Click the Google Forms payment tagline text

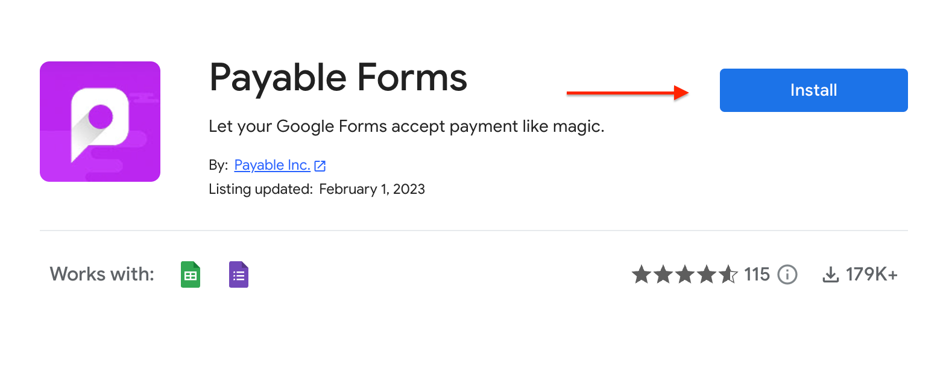tap(406, 126)
